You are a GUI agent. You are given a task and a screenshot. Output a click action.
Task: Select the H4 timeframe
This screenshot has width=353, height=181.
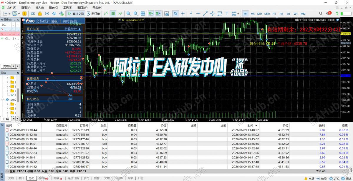[x=281, y=14]
